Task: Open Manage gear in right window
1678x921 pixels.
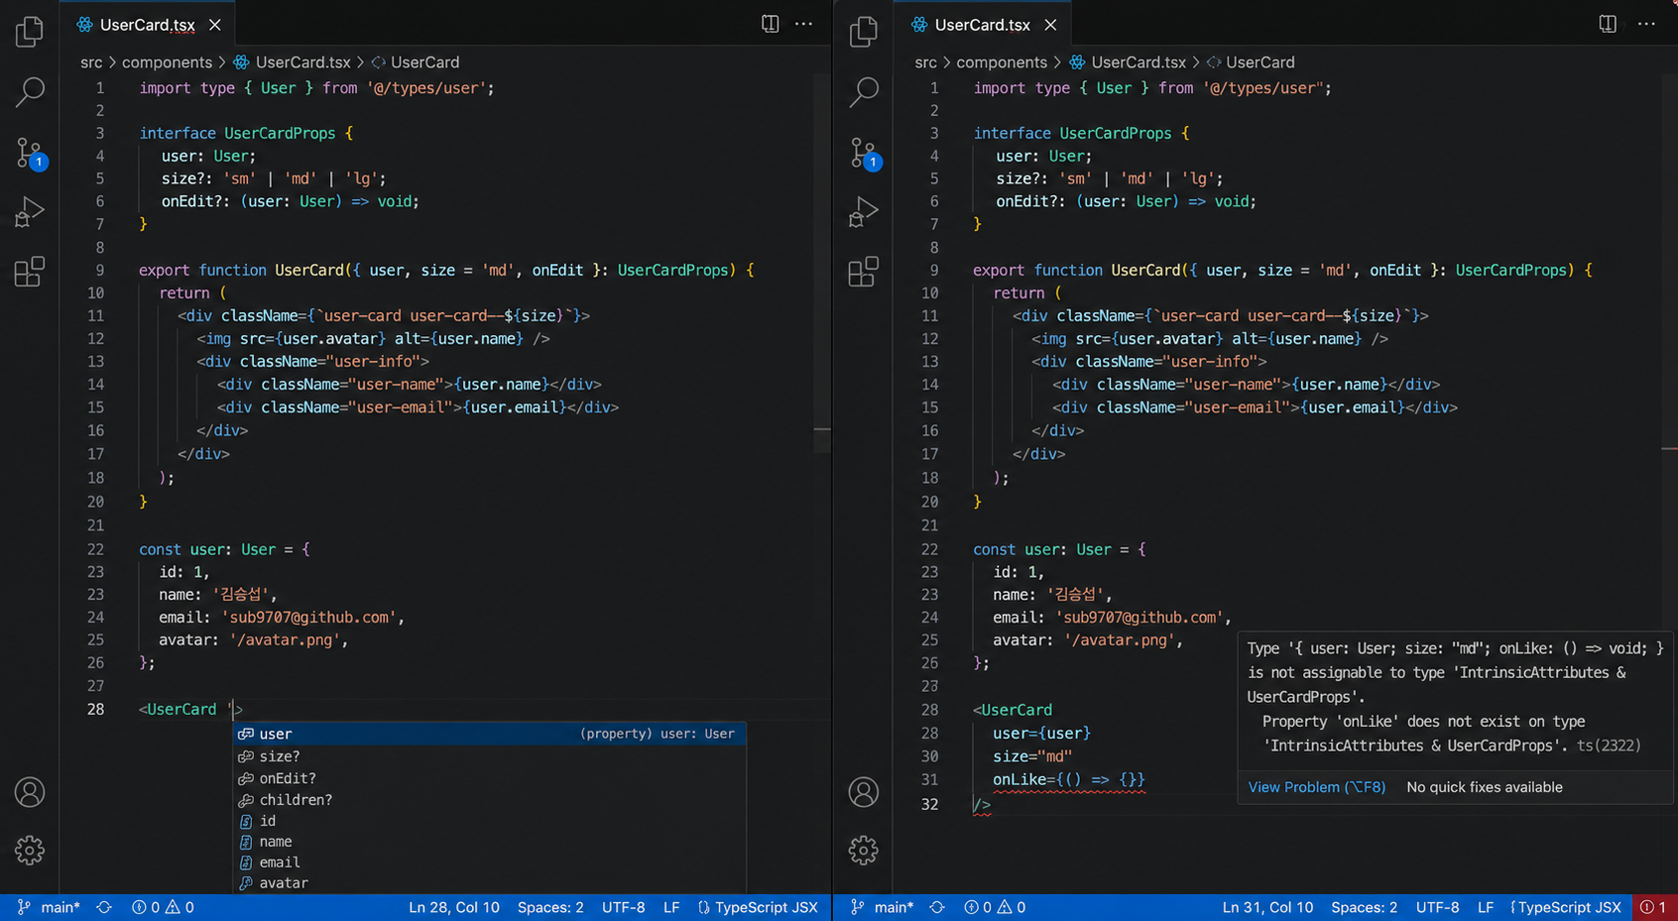Action: [864, 850]
